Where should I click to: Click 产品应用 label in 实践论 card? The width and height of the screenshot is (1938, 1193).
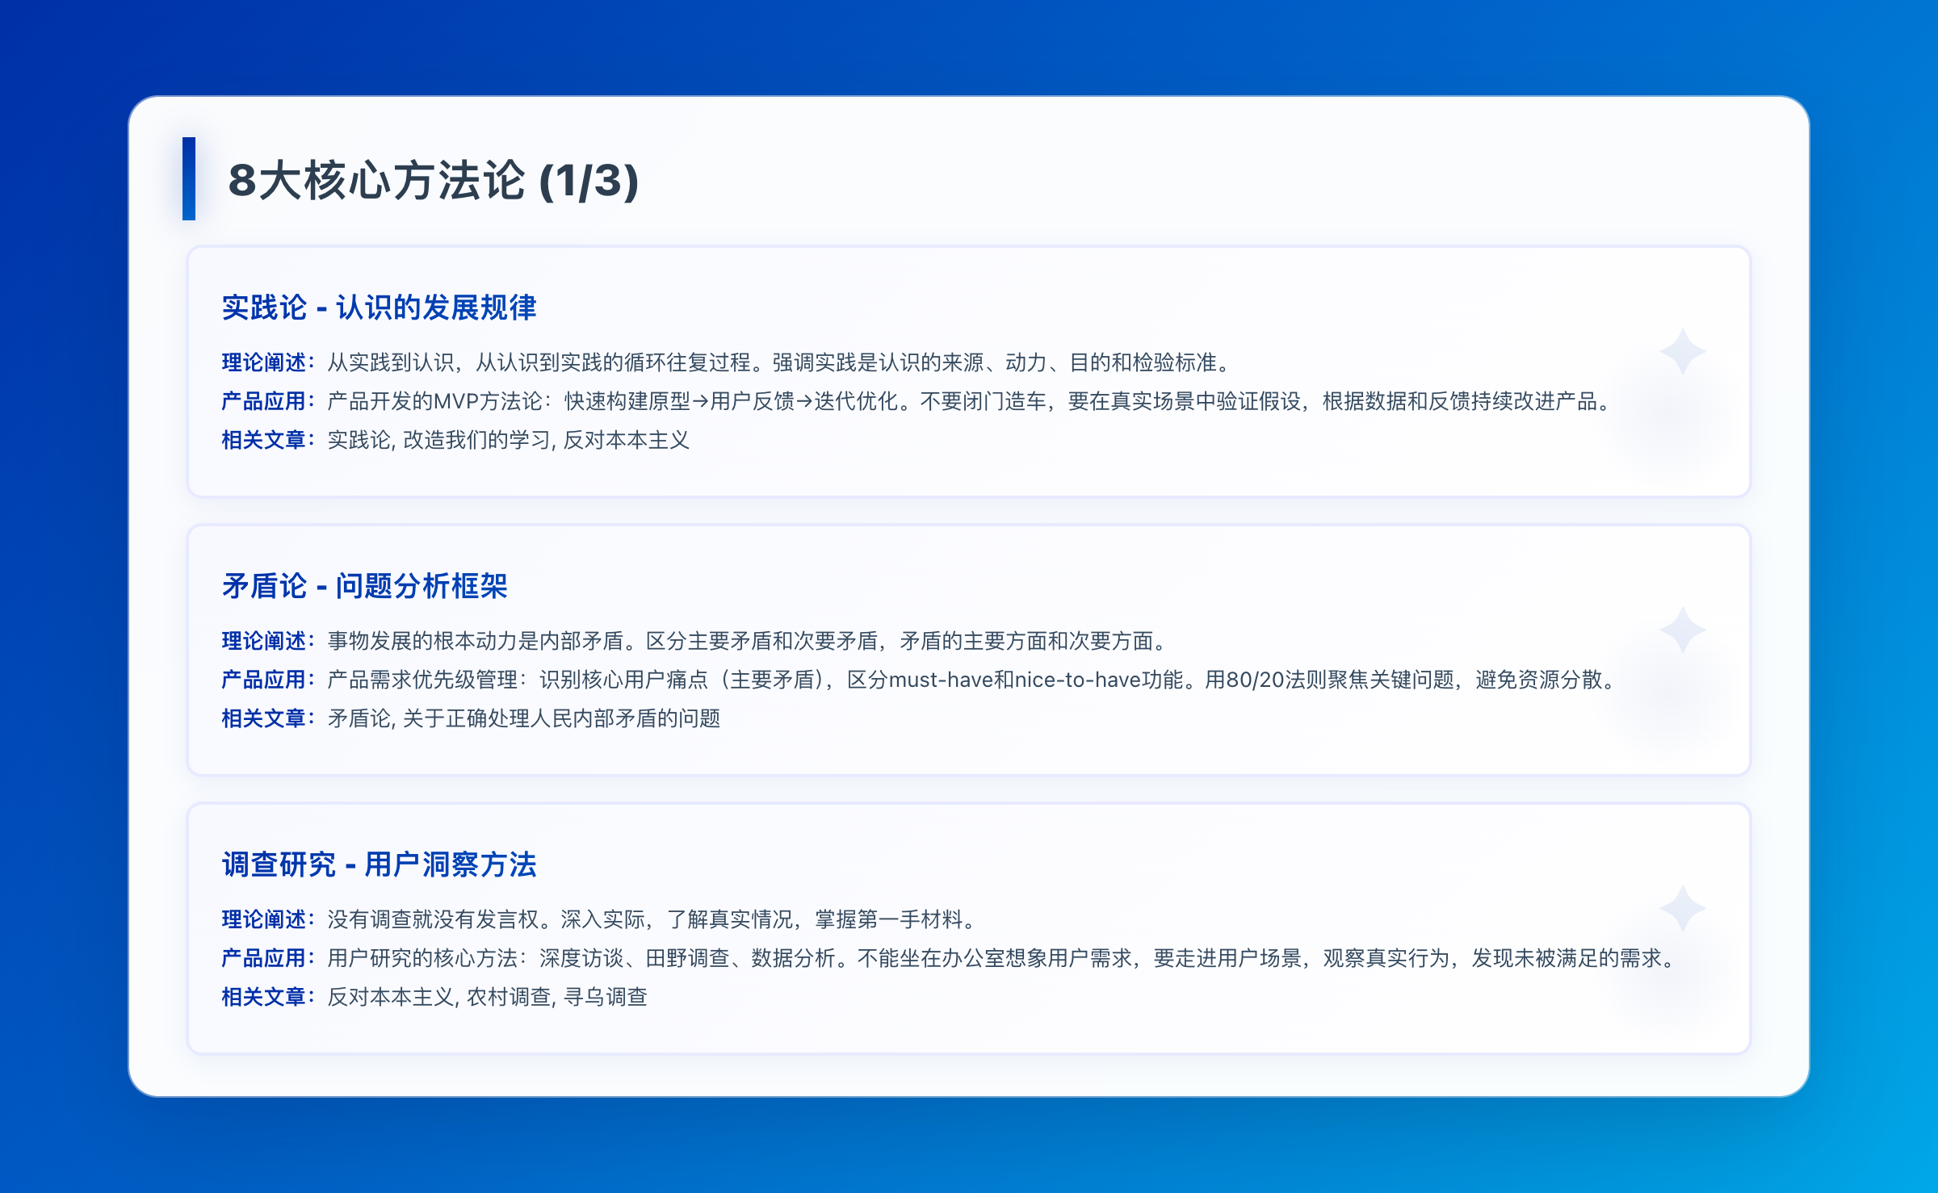[x=264, y=401]
